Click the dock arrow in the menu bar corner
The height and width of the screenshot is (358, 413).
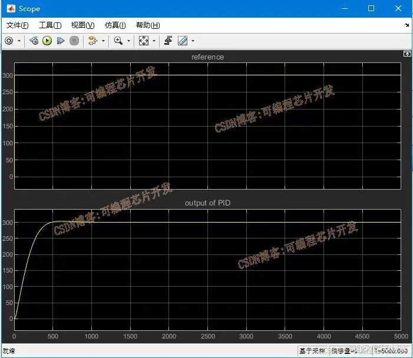407,25
